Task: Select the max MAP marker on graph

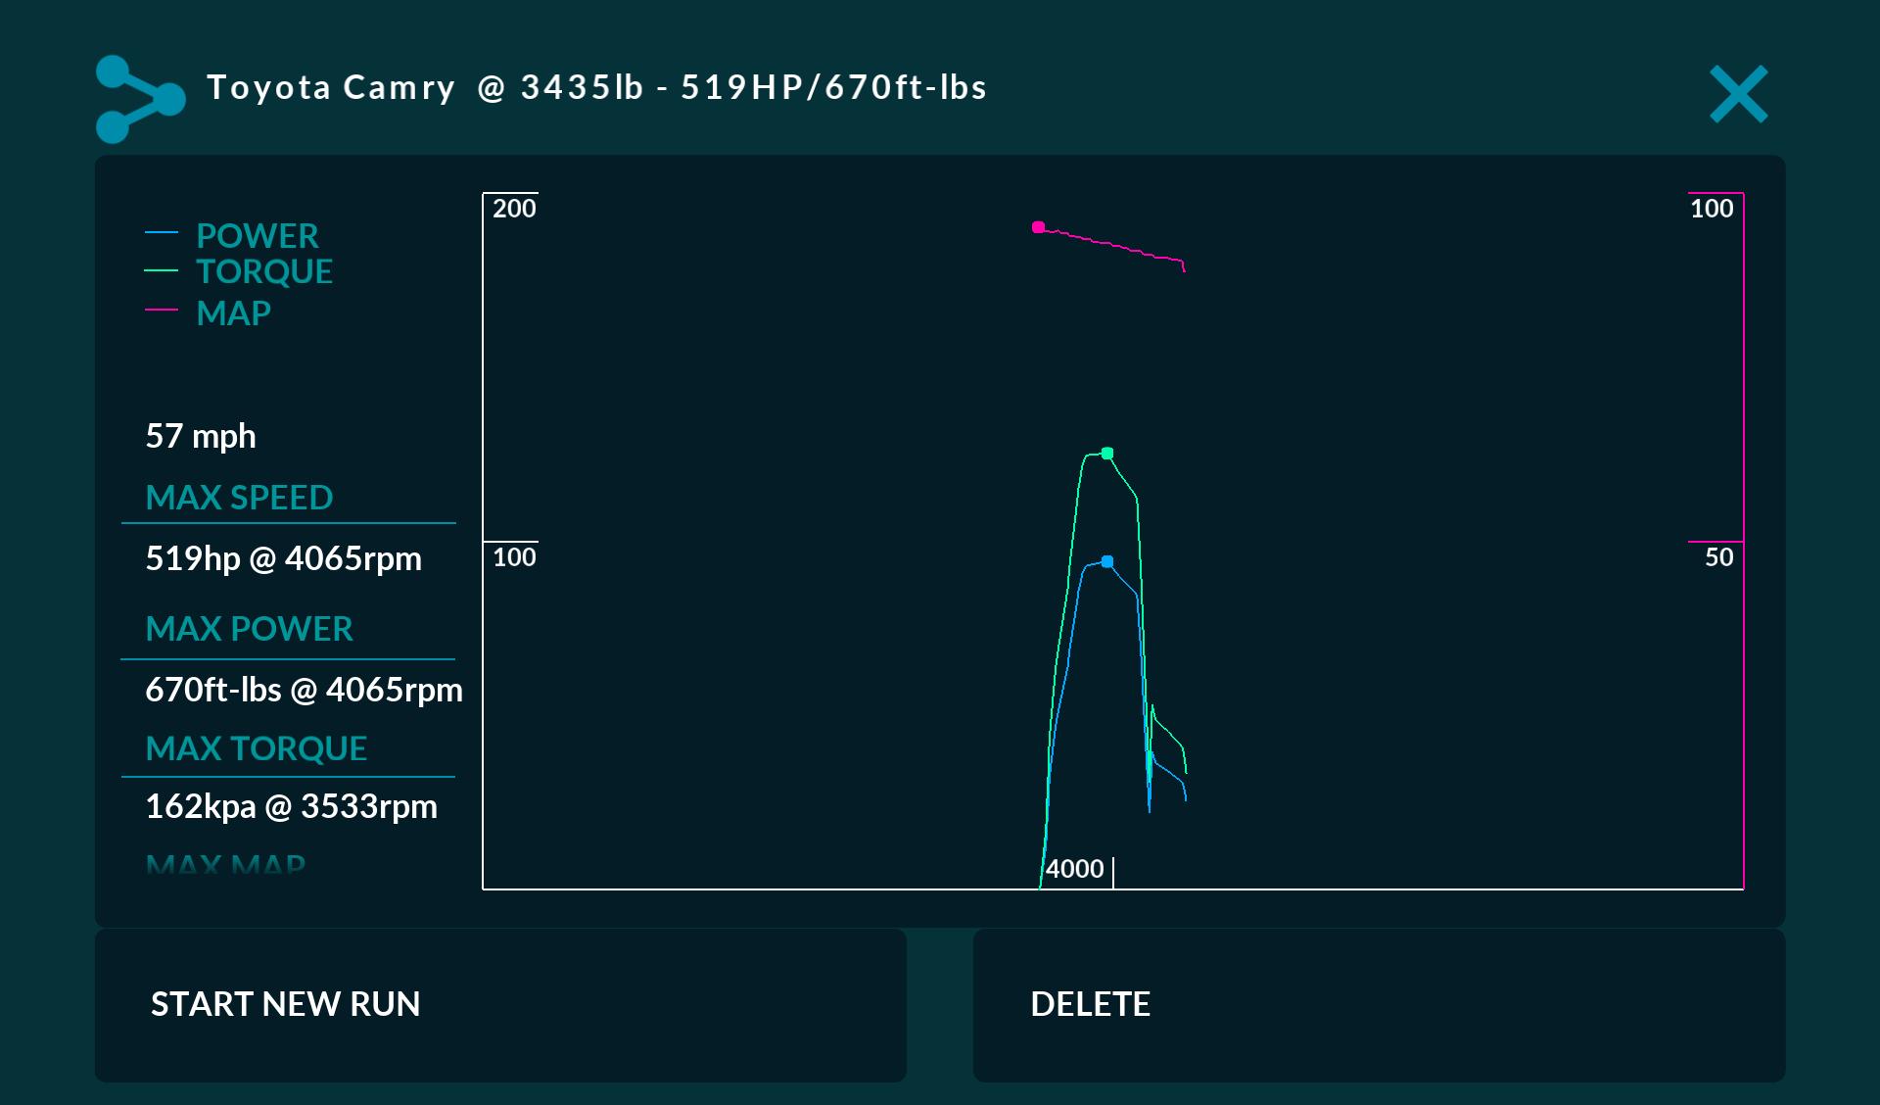Action: [x=1039, y=227]
